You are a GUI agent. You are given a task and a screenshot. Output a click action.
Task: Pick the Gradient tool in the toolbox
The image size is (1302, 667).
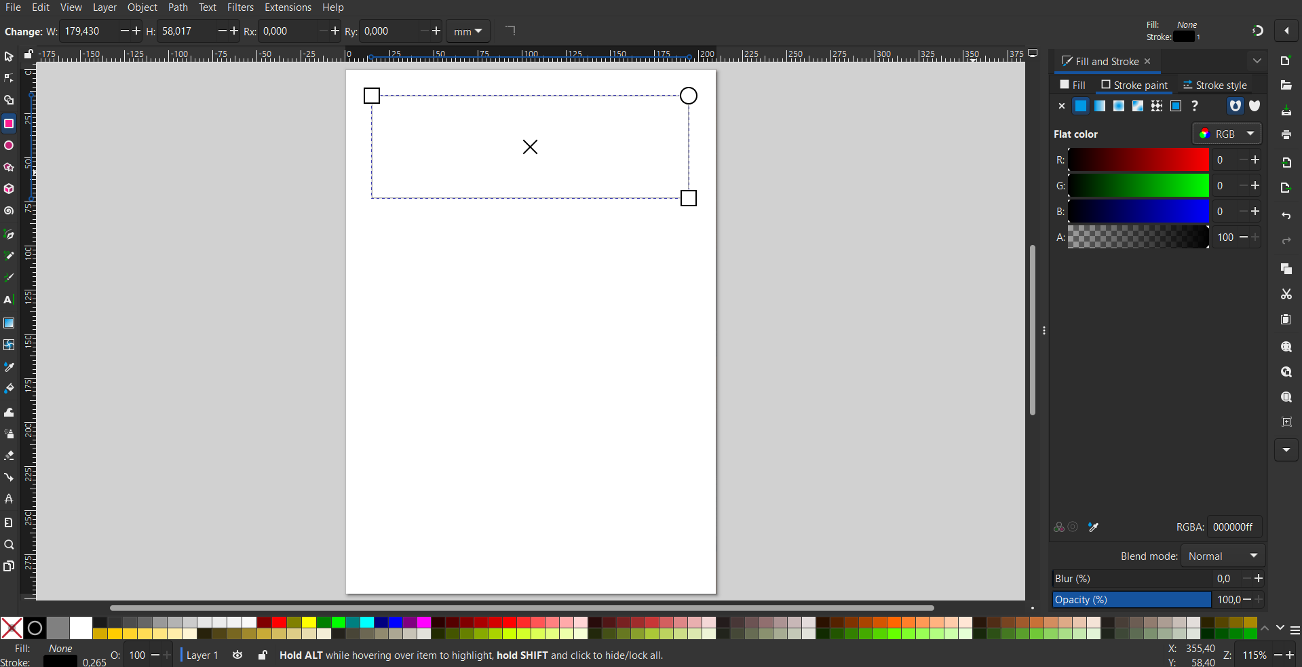coord(9,323)
